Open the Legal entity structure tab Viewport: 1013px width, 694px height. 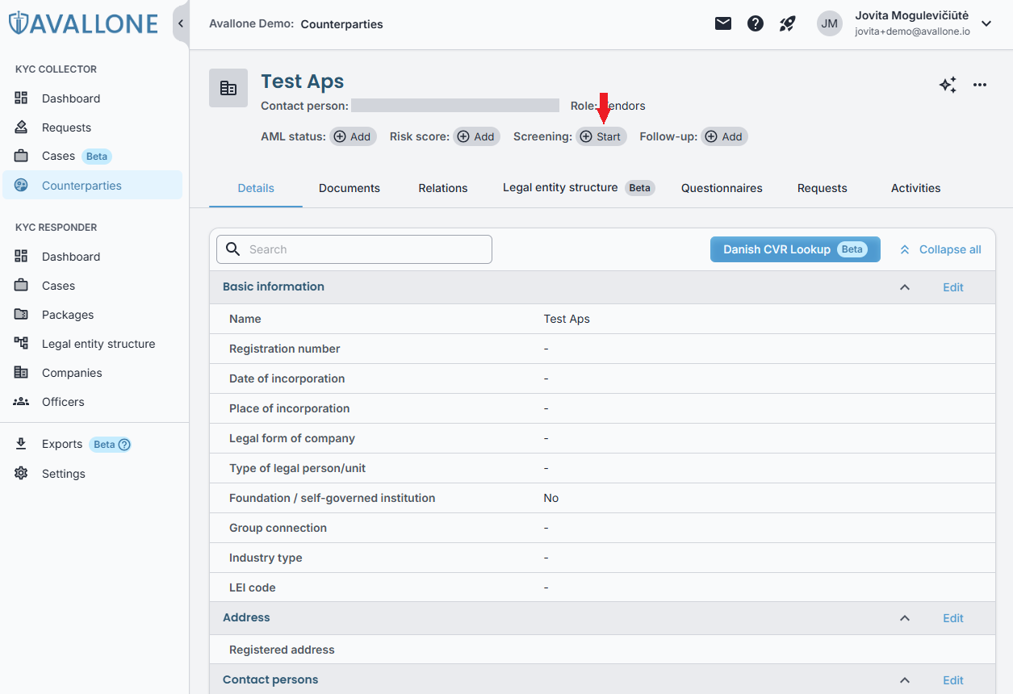tap(578, 188)
